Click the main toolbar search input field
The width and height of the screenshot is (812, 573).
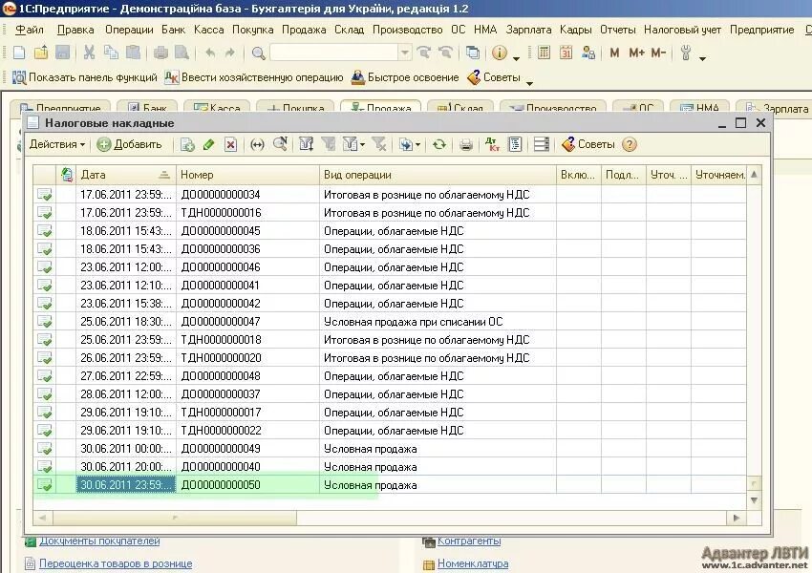click(x=334, y=53)
